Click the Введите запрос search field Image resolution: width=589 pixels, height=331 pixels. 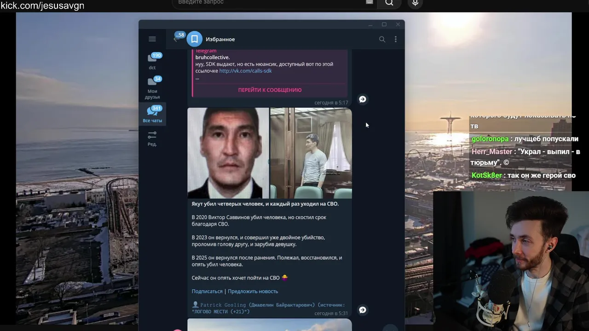[x=275, y=3]
